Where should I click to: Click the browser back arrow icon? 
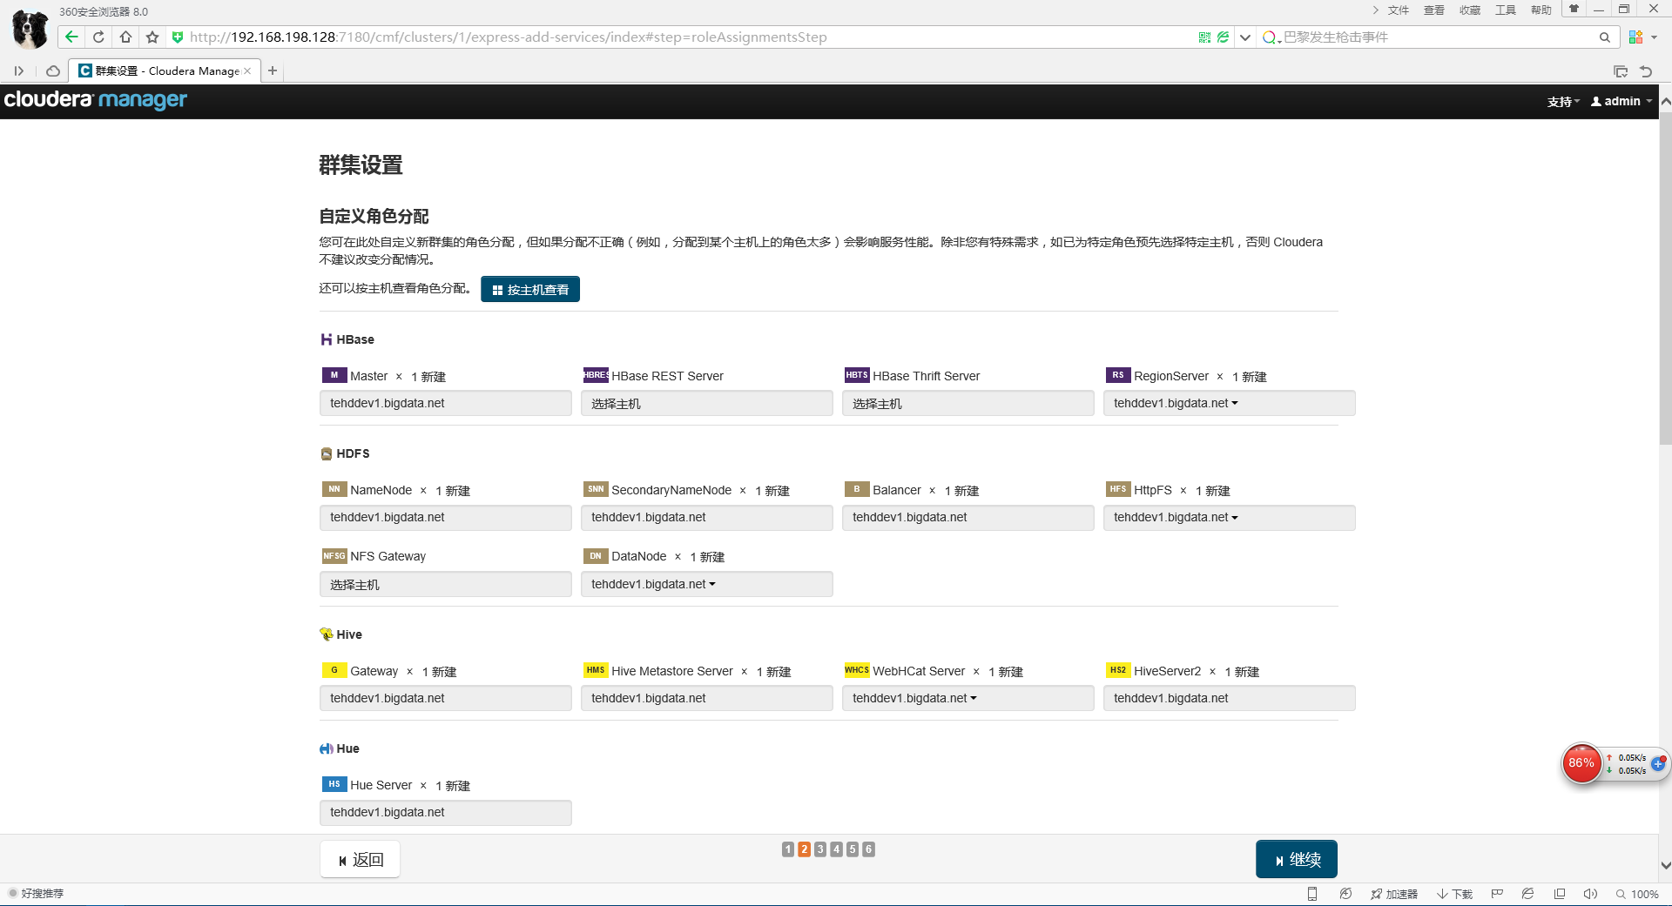click(71, 37)
